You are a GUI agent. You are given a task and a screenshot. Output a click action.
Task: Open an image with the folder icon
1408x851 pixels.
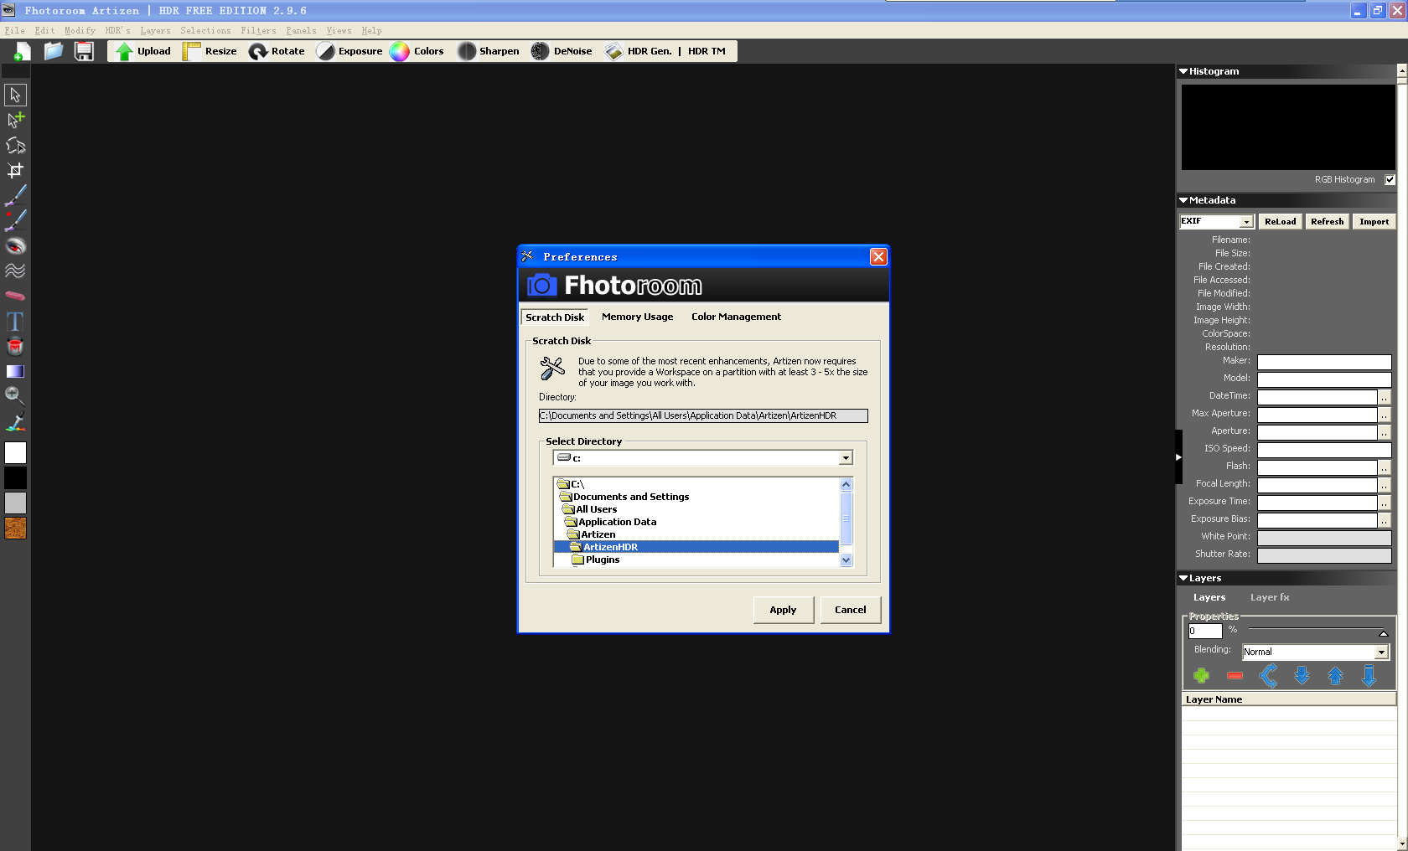54,51
